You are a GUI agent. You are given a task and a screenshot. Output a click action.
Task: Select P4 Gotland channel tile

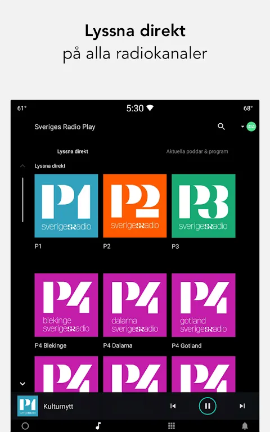click(203, 305)
